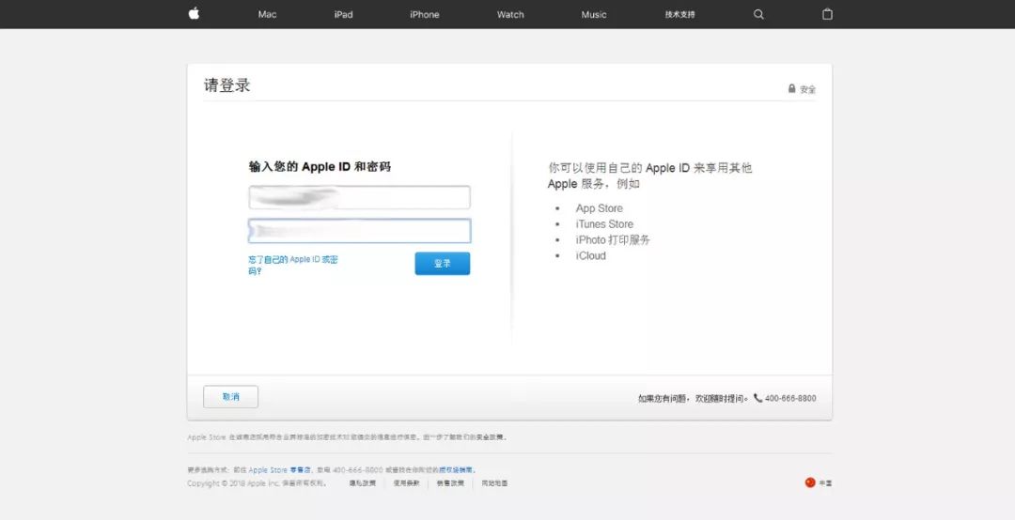Viewport: 1015px width, 520px height.
Task: Click the Apple logo in navigation bar
Action: click(194, 14)
